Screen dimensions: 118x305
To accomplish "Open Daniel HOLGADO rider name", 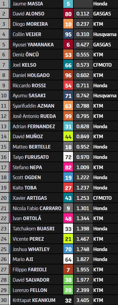I will (31, 75).
